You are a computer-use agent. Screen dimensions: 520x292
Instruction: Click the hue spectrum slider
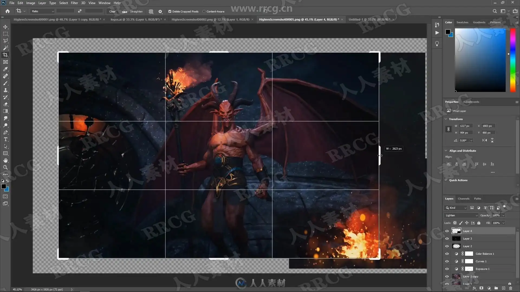513,59
